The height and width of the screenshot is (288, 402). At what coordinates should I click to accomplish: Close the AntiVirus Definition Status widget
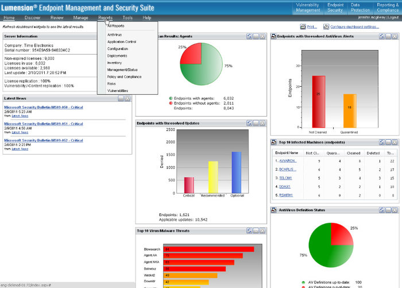pos(395,210)
